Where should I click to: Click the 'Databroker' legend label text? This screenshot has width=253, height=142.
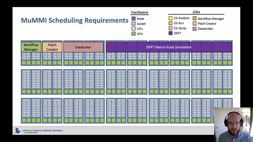(x=206, y=29)
